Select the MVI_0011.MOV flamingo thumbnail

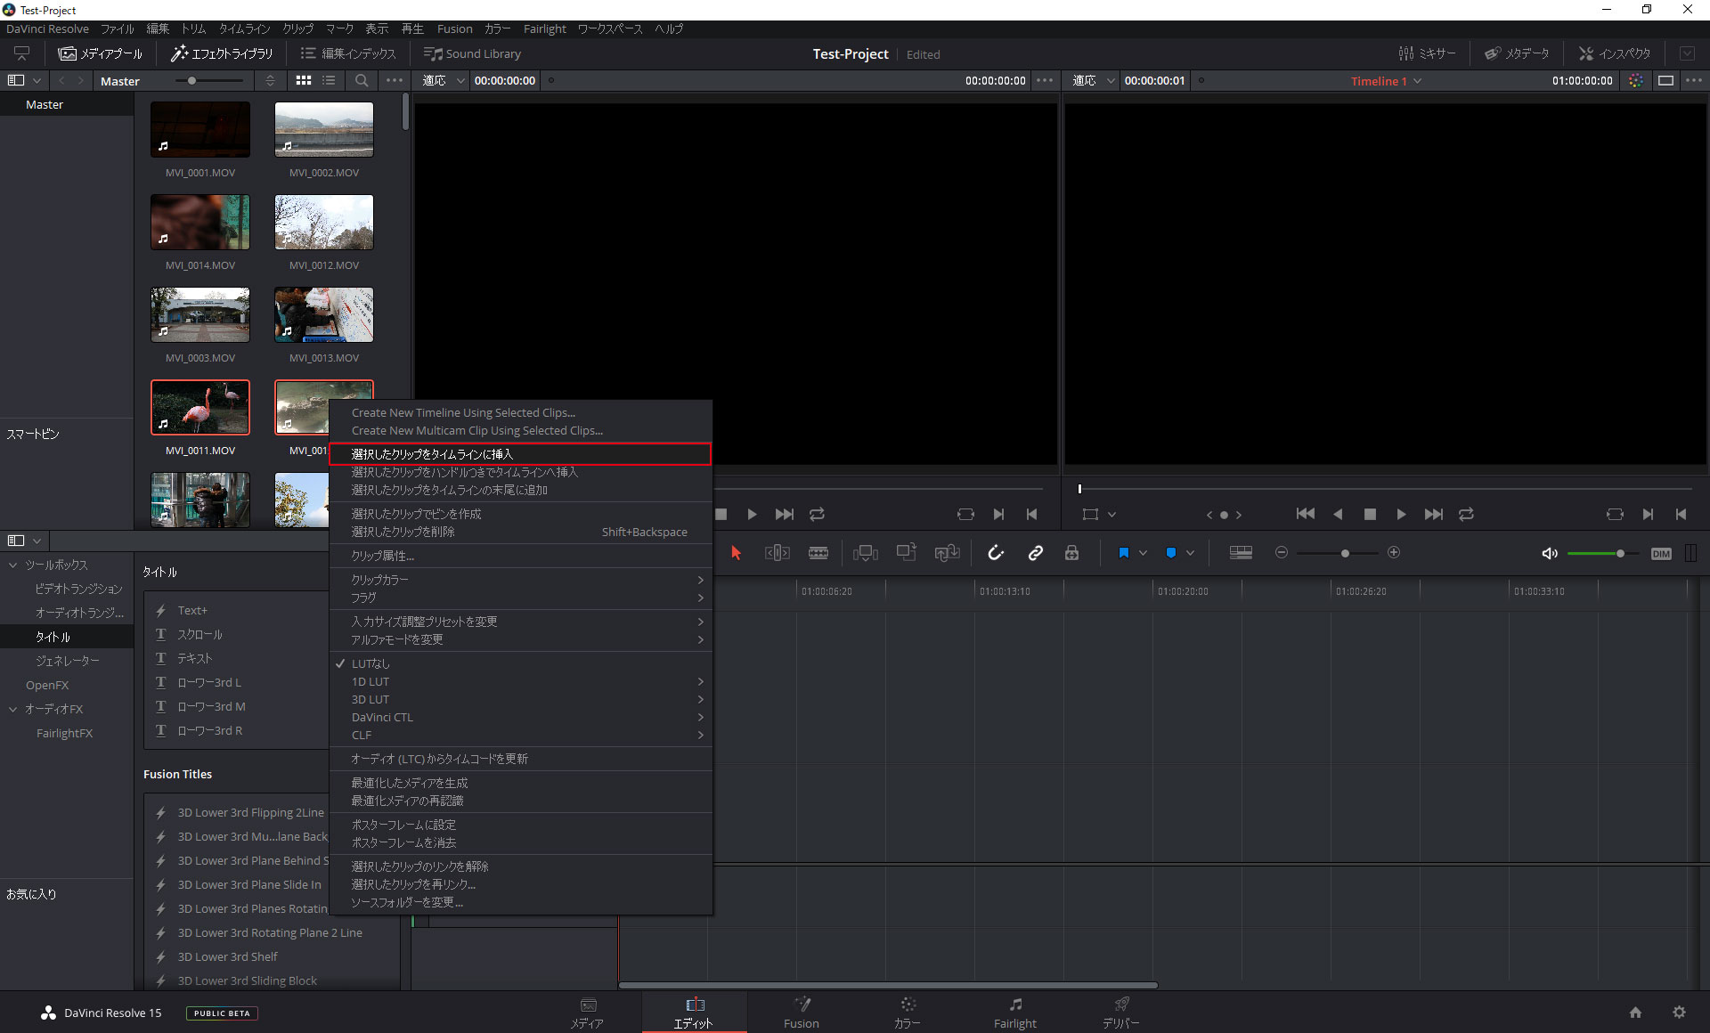[x=200, y=407]
